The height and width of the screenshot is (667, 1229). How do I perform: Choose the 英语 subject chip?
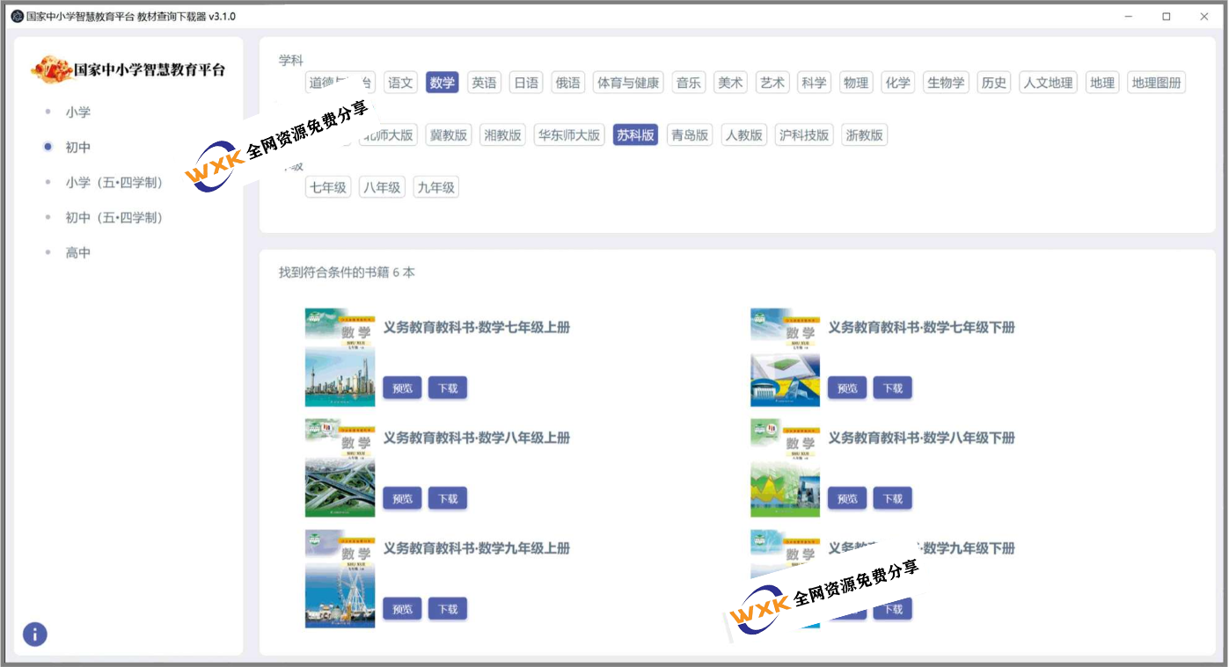[484, 83]
